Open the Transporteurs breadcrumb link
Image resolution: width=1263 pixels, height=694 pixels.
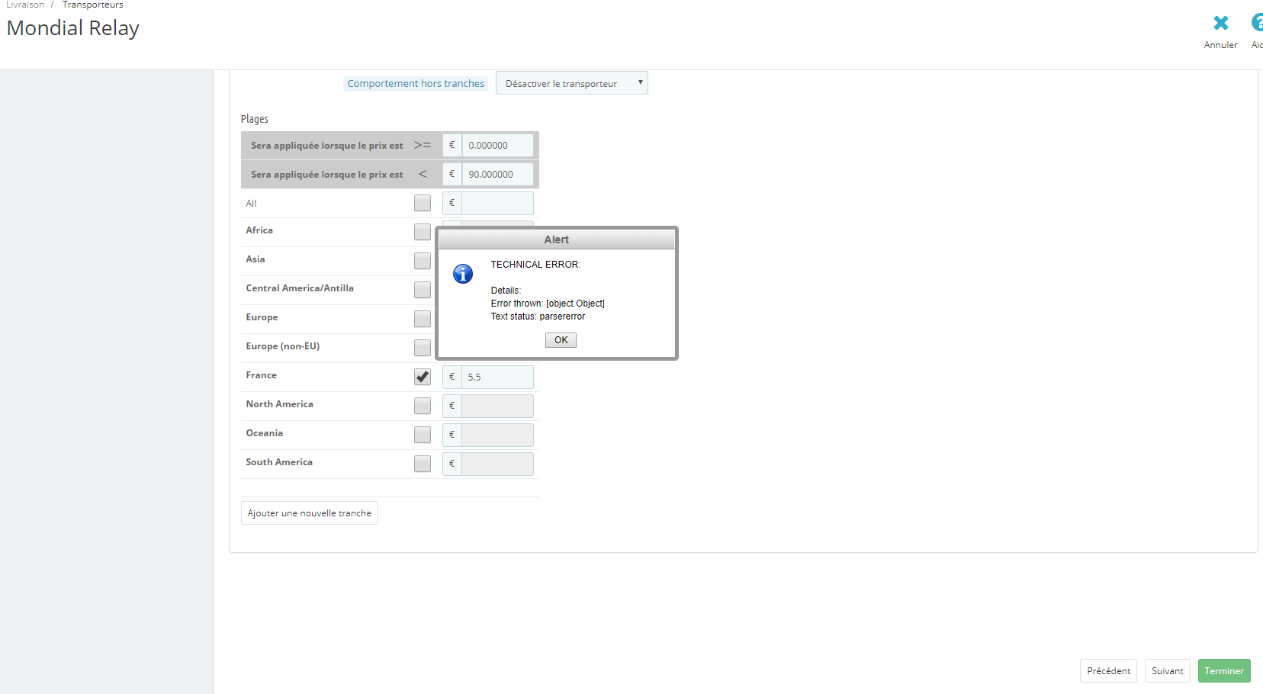[x=93, y=5]
